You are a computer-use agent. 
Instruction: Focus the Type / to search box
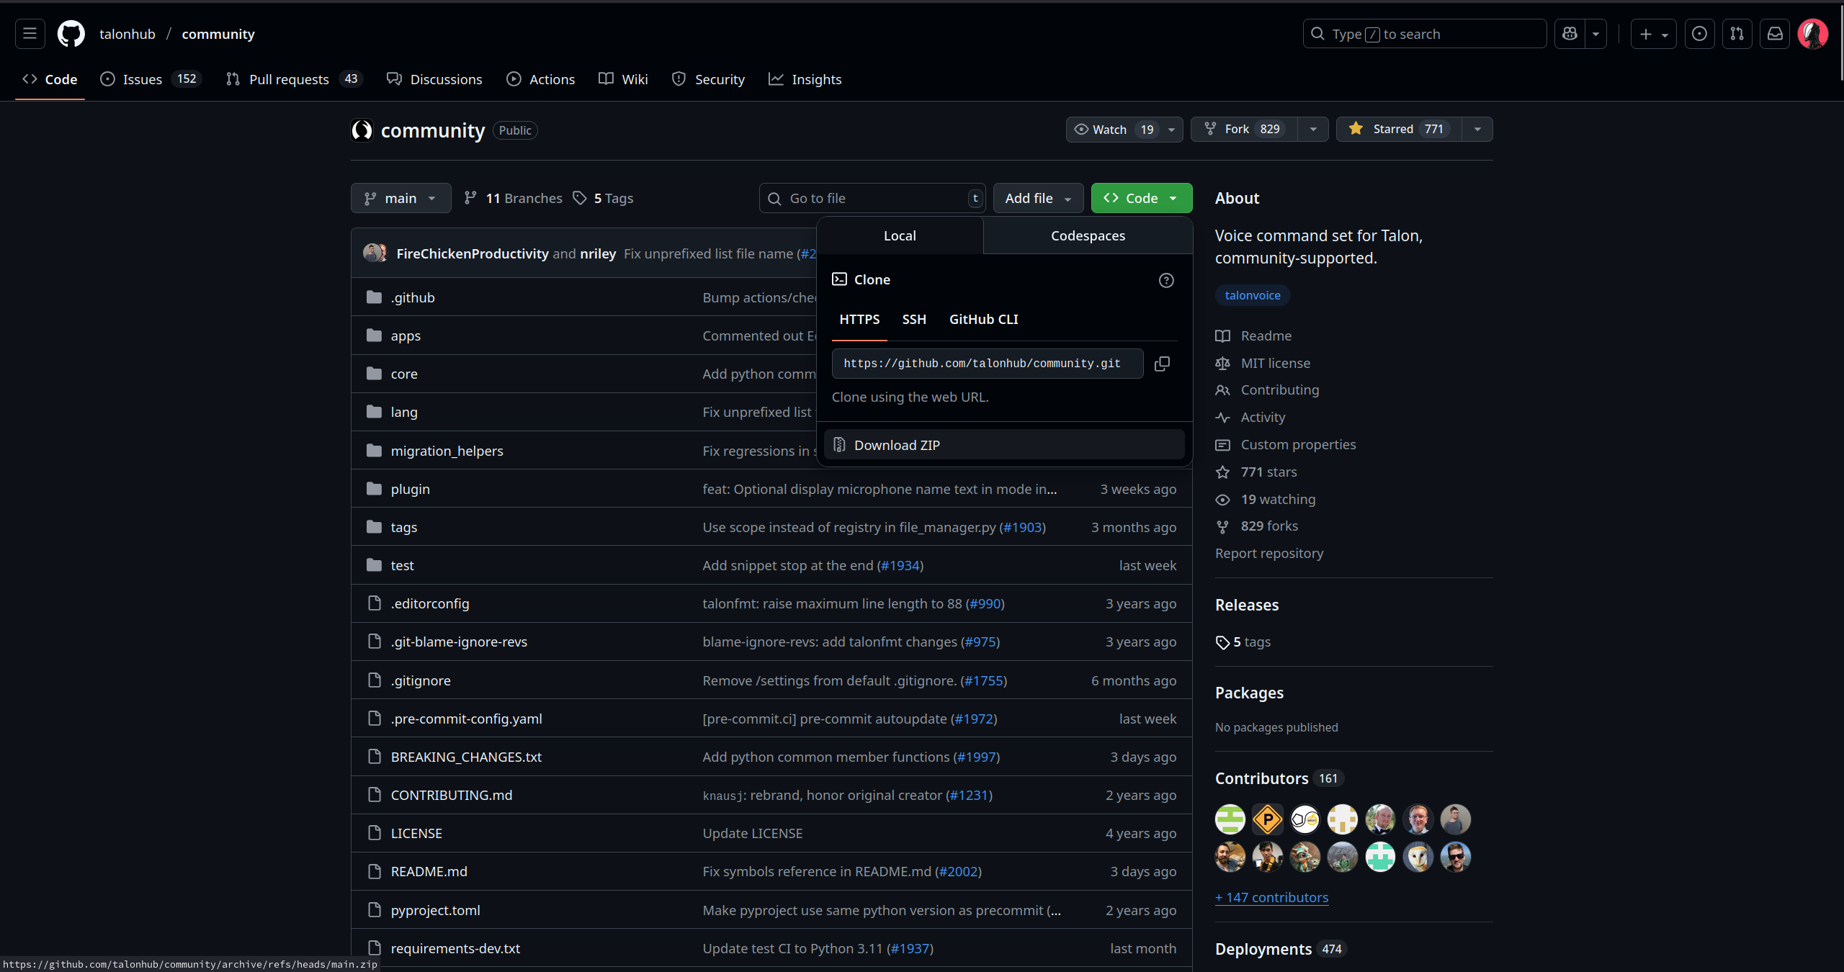click(x=1424, y=34)
